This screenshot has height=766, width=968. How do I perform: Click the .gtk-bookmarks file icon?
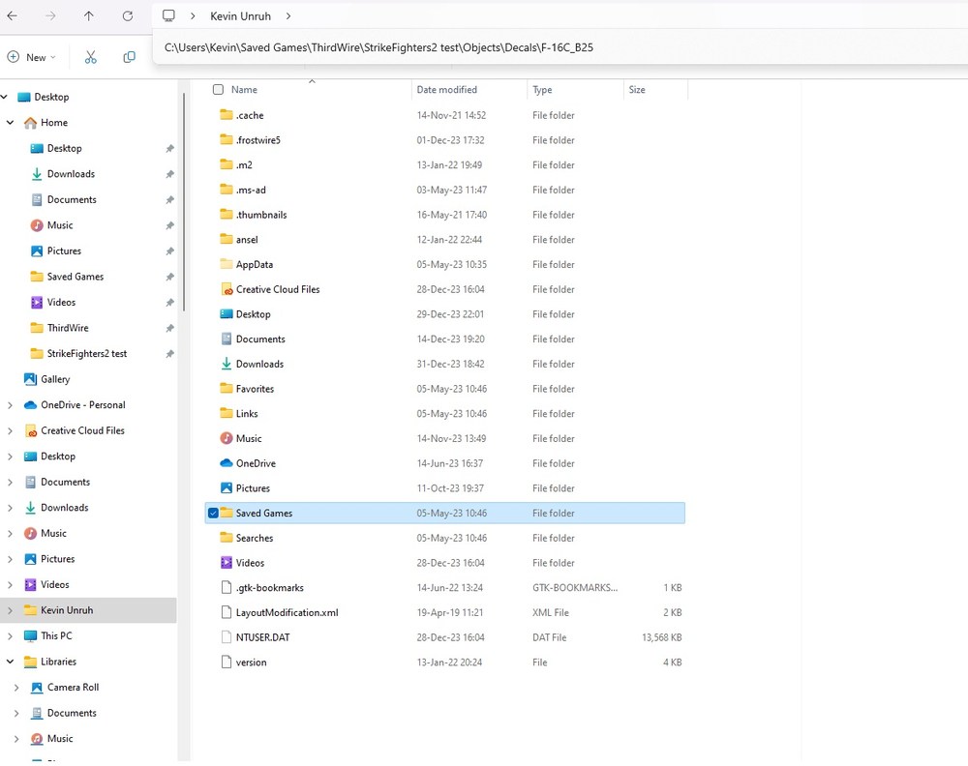(x=227, y=588)
